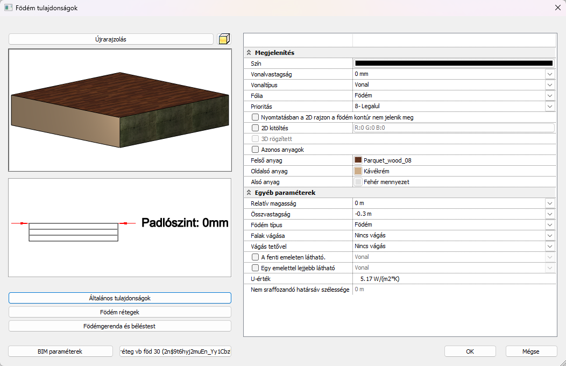Click the black Szín color bar
566x366 pixels.
click(x=454, y=64)
